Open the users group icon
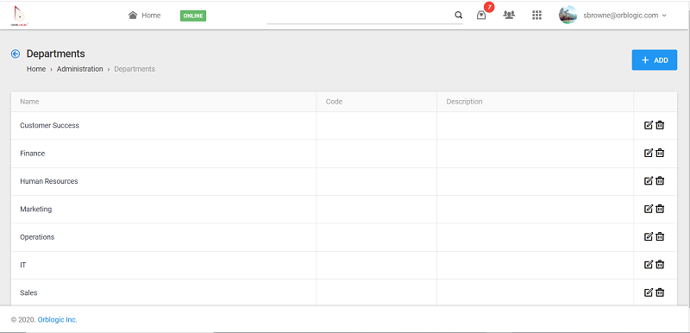This screenshot has height=333, width=690. point(509,15)
